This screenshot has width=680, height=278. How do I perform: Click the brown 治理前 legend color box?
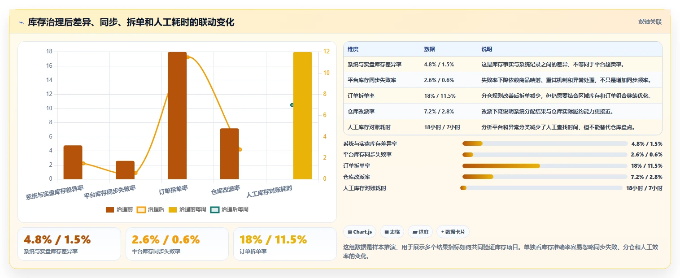click(110, 209)
